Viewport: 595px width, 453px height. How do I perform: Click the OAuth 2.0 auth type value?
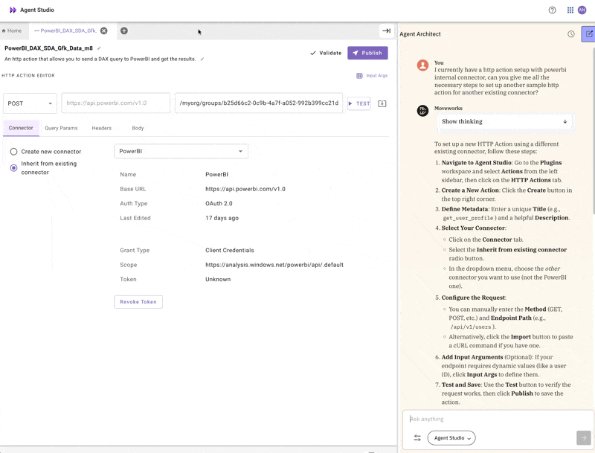[x=219, y=203]
